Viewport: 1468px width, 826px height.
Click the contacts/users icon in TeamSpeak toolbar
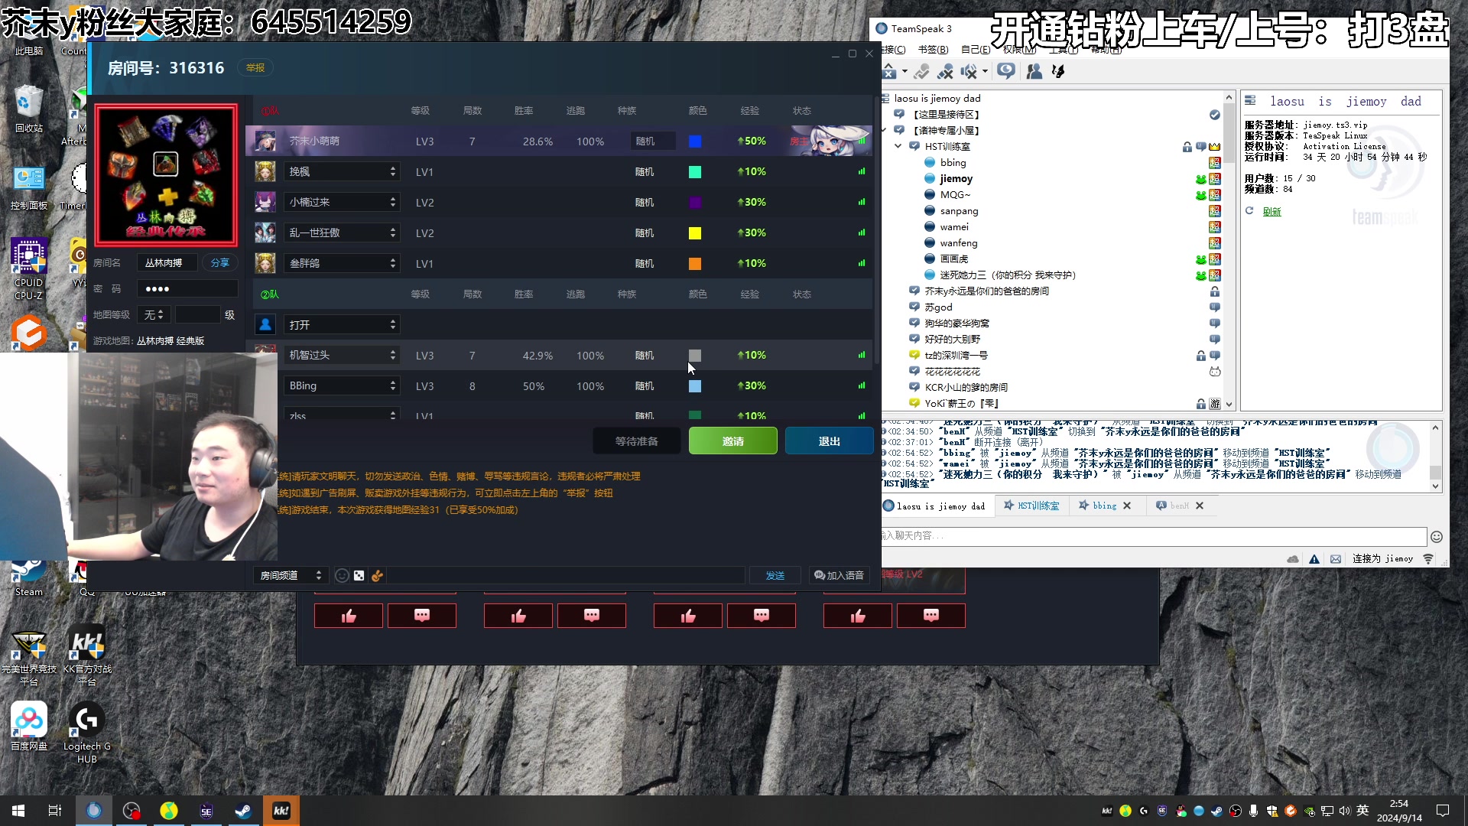pyautogui.click(x=1032, y=70)
